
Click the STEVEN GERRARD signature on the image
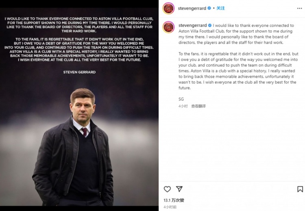(79, 72)
